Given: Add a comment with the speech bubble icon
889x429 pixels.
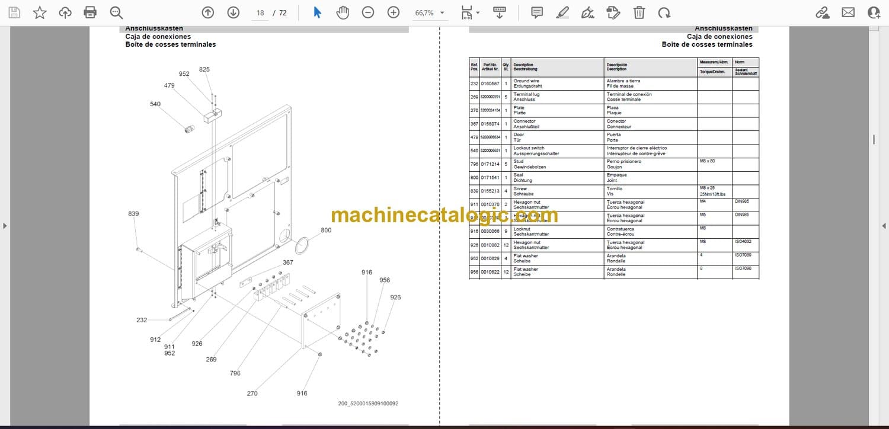Looking at the screenshot, I should click(537, 12).
